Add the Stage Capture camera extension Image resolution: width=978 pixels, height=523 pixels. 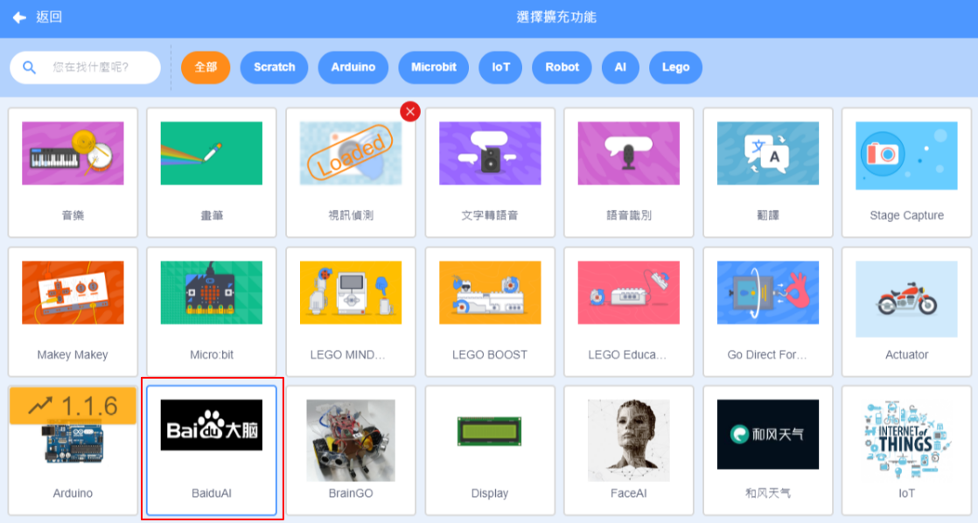coord(906,172)
